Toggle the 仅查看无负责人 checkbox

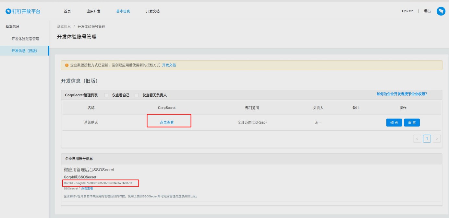(137, 95)
